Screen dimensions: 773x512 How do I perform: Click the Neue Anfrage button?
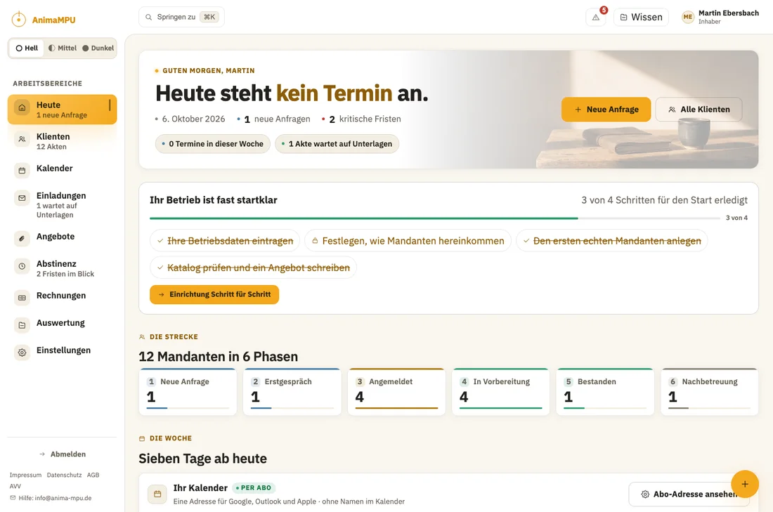[606, 110]
